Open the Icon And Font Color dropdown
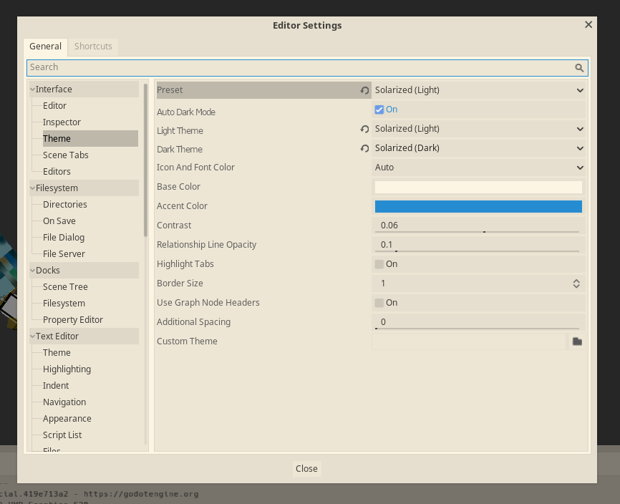 (478, 168)
